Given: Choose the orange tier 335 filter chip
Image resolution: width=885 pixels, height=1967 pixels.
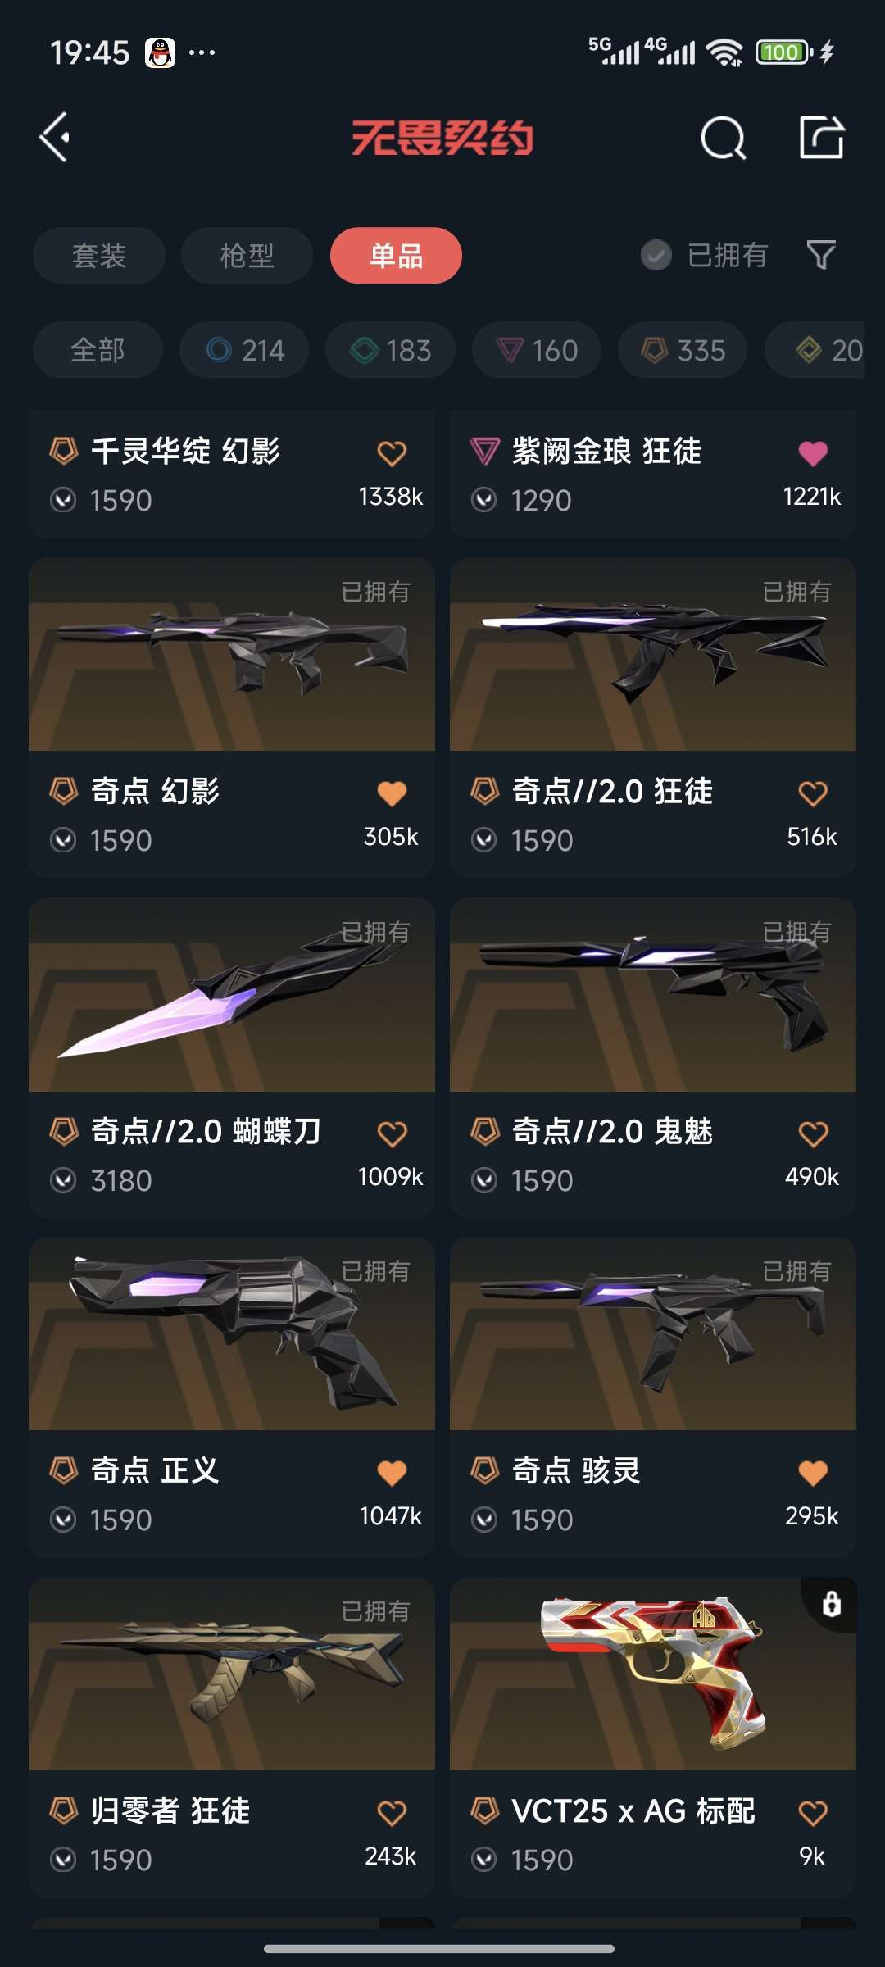Looking at the screenshot, I should 683,350.
